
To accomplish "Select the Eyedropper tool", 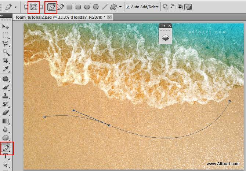I will click(x=6, y=68).
